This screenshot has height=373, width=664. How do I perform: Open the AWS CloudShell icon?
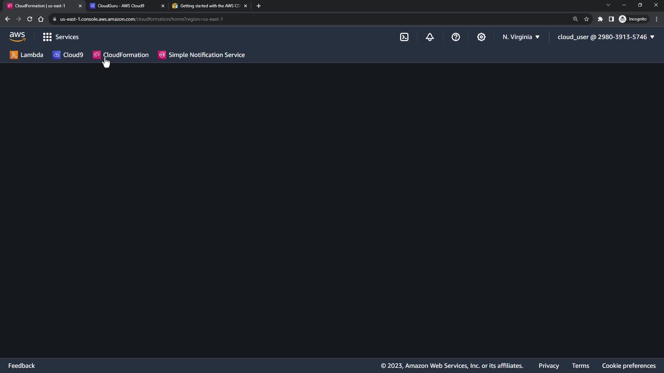click(404, 37)
